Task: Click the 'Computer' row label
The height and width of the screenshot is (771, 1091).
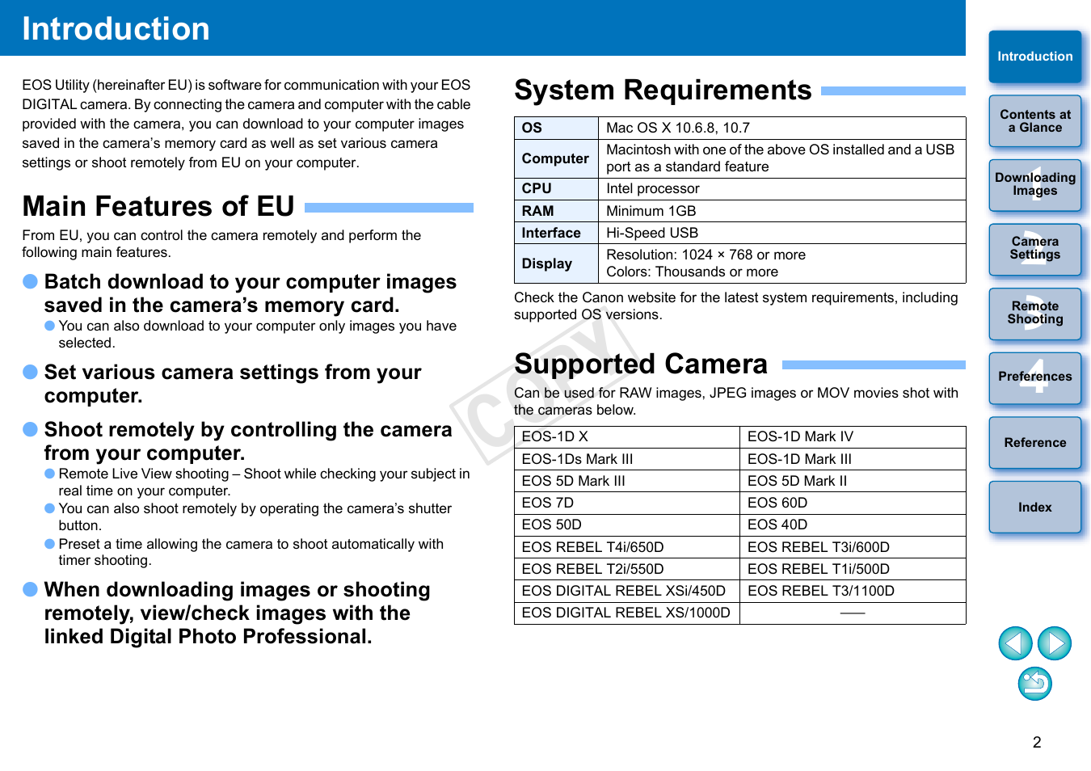Action: 555,158
